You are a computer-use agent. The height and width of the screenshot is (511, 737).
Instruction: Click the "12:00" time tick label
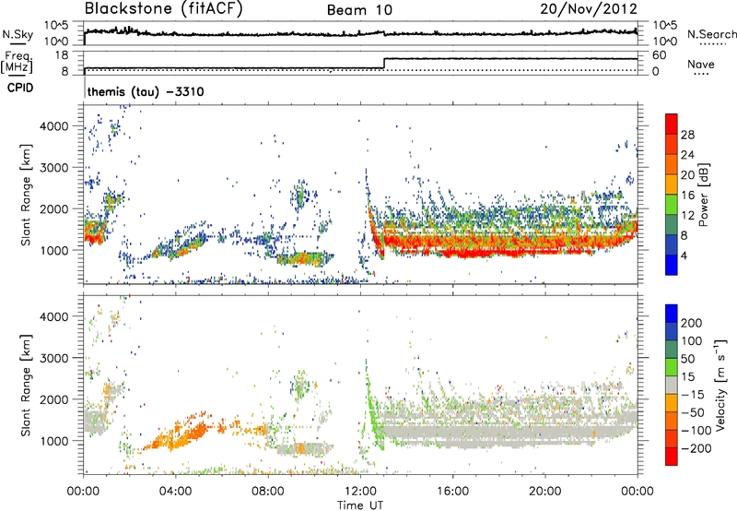[x=360, y=492]
